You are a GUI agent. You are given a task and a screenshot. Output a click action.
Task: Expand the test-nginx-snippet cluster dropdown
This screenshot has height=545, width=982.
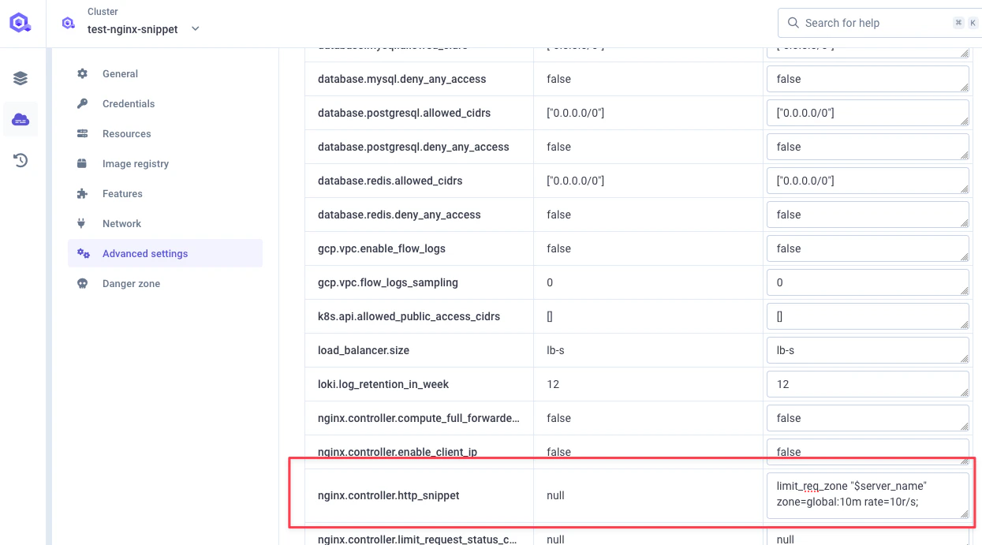195,28
